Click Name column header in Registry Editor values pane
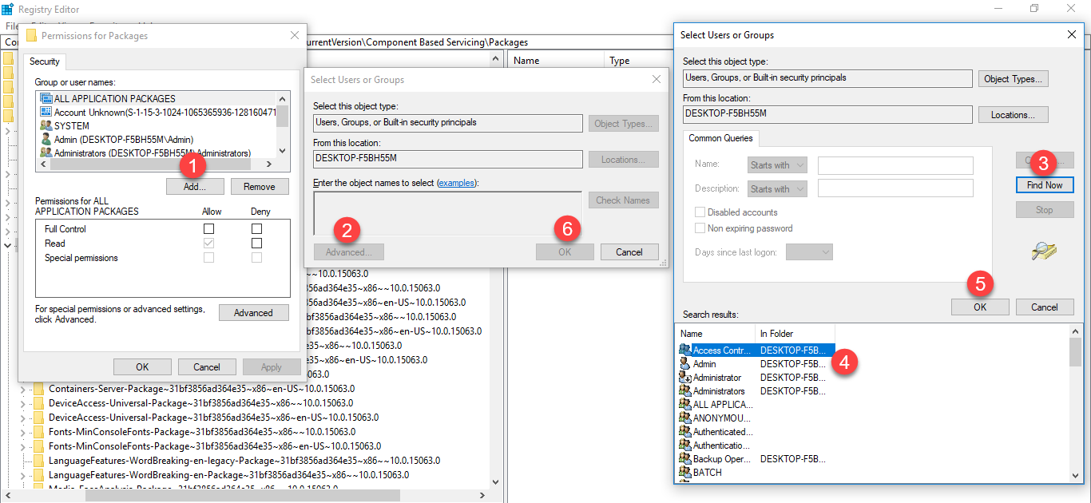This screenshot has height=503, width=1091. [x=556, y=61]
